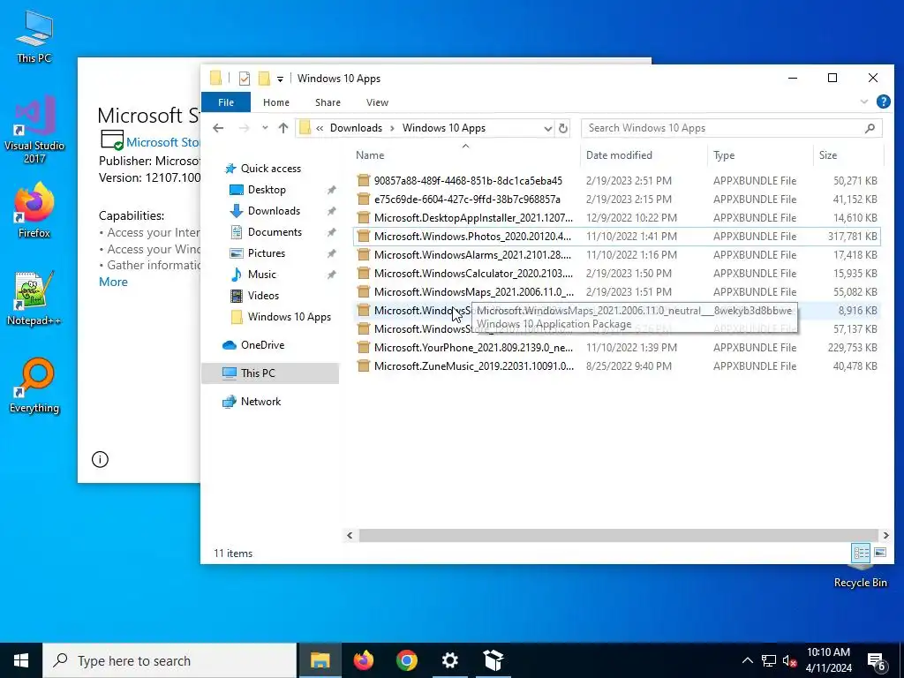The image size is (904, 678).
Task: Sort by the Name column header
Action: (465, 155)
